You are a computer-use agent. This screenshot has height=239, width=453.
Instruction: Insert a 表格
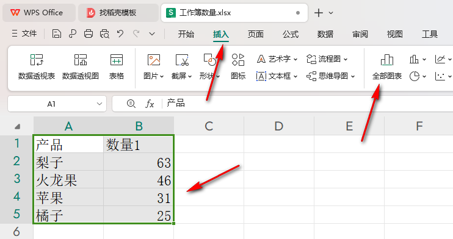pos(117,67)
